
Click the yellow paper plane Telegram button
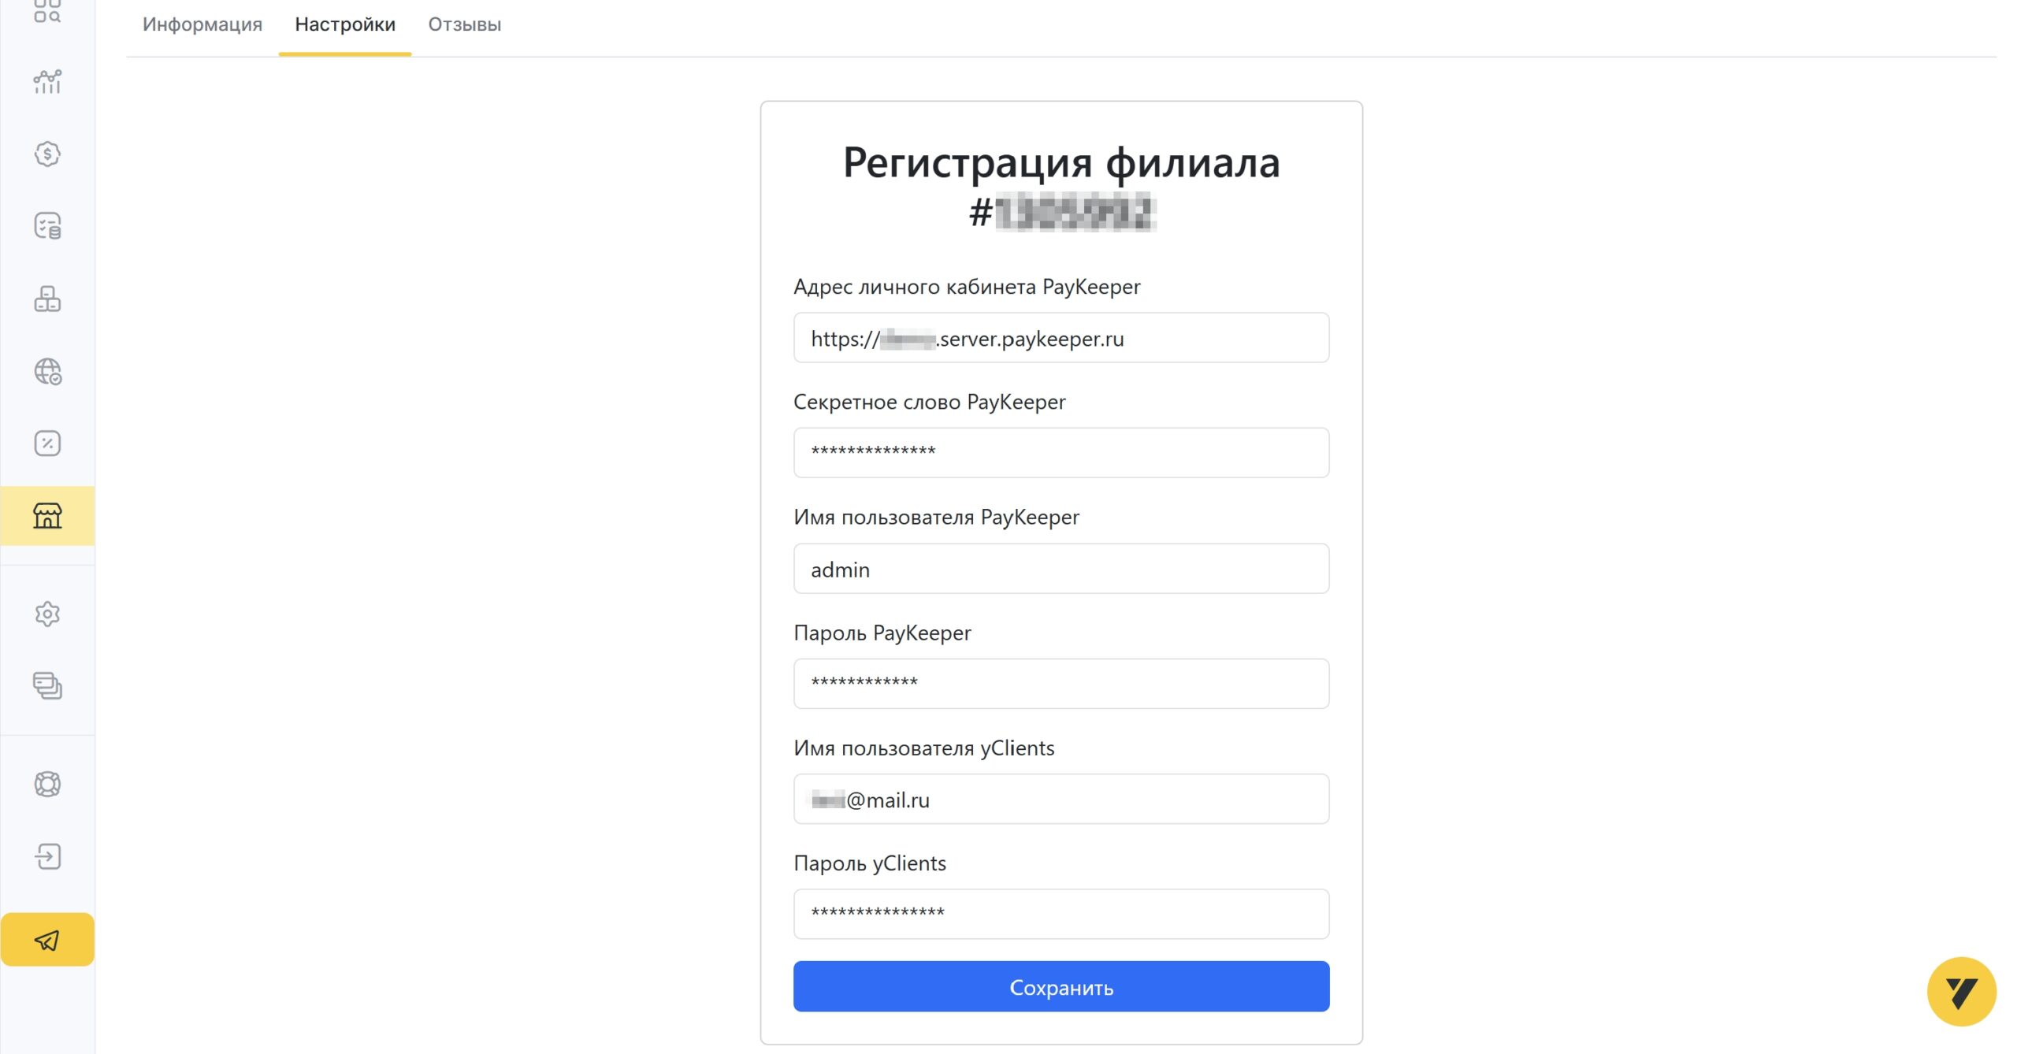tap(47, 940)
